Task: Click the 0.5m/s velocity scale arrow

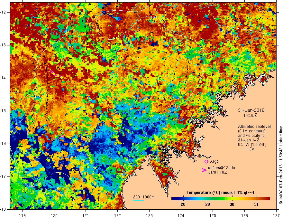Action: click(248, 149)
